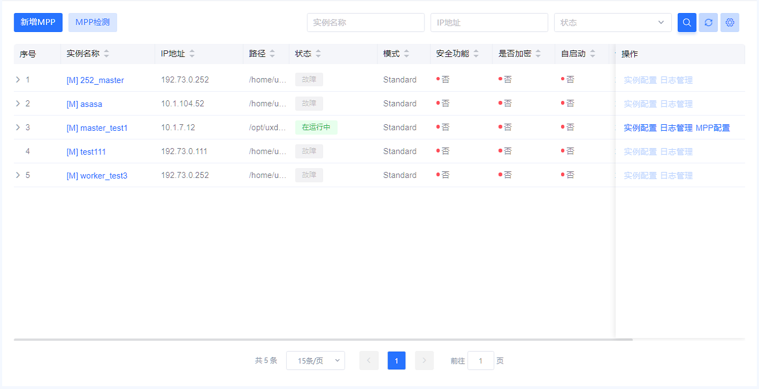Expand row 1 for 252_master

(18, 80)
